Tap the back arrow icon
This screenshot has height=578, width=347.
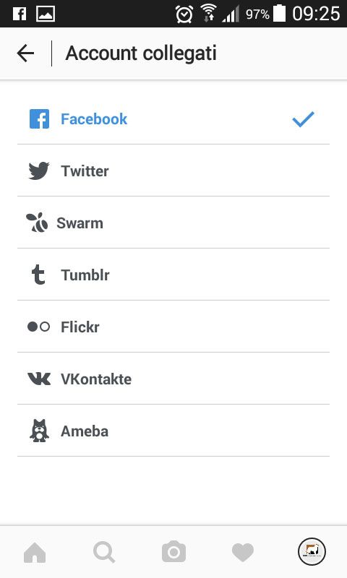[25, 53]
